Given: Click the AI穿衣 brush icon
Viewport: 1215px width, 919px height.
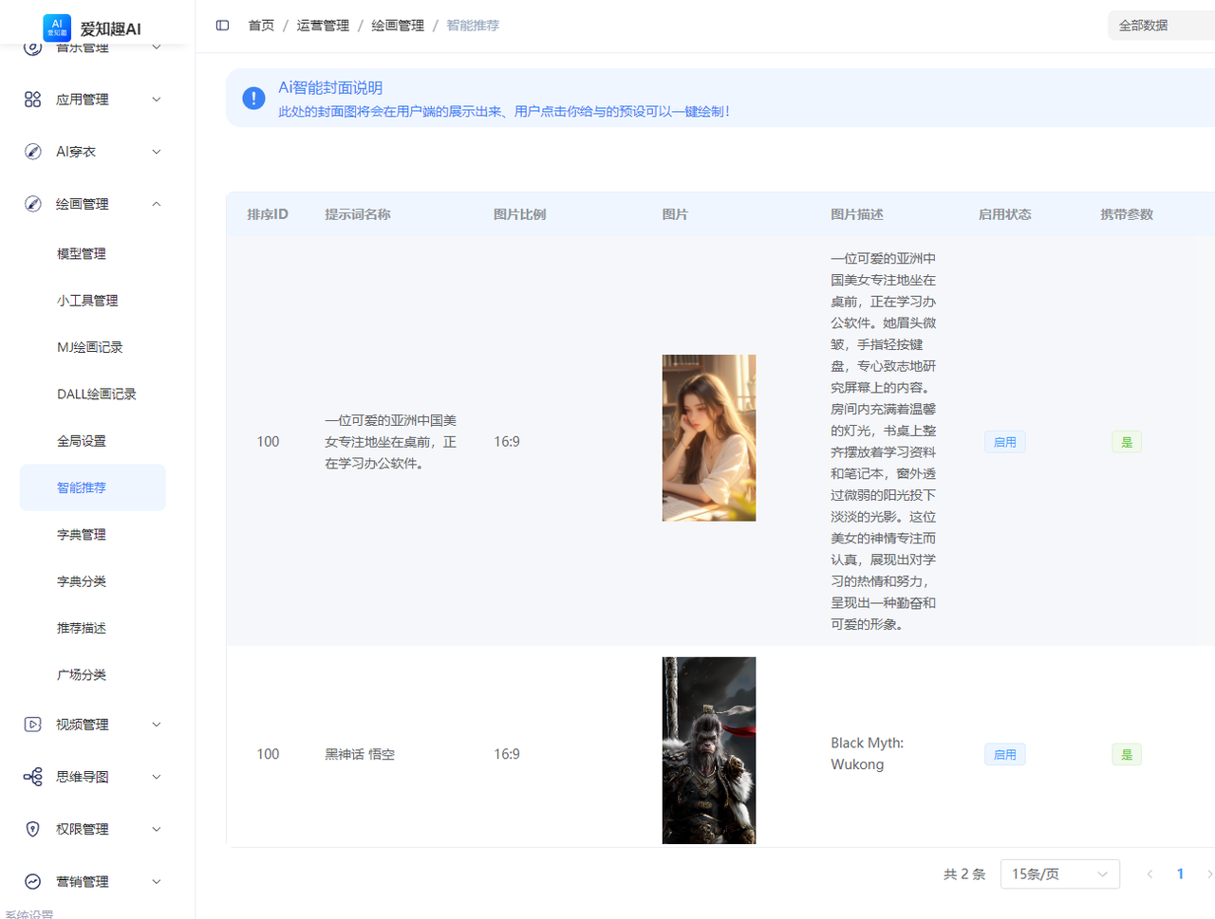Looking at the screenshot, I should 32,152.
